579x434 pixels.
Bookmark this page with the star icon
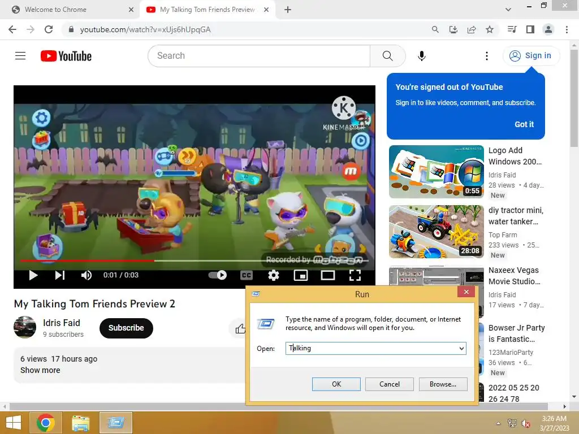pos(490,29)
